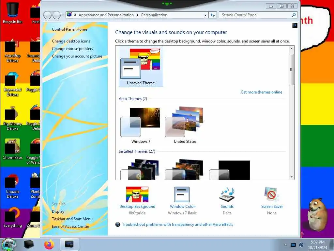Open the Display link
334x251 pixels.
tap(58, 211)
